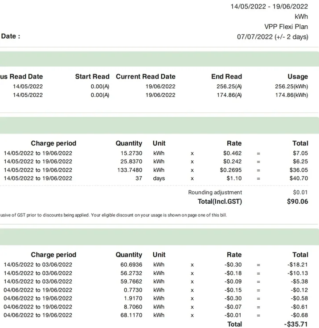Image resolution: width=319 pixels, height=328 pixels.
Task: Click the billing period 14/05/2022 - 19/06/2022
Action: pos(269,7)
